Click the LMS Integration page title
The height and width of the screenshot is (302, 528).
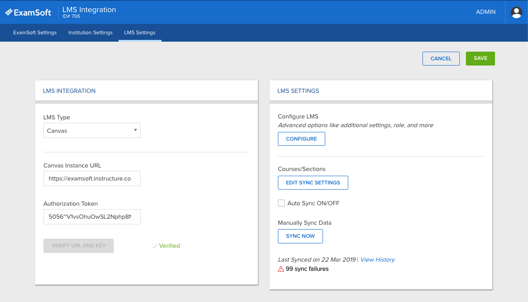89,10
